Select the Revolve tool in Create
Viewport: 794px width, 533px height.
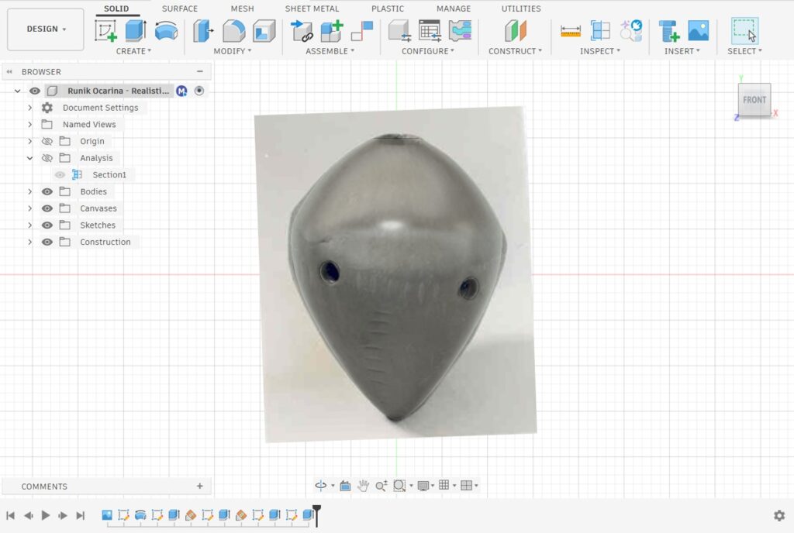pos(166,31)
